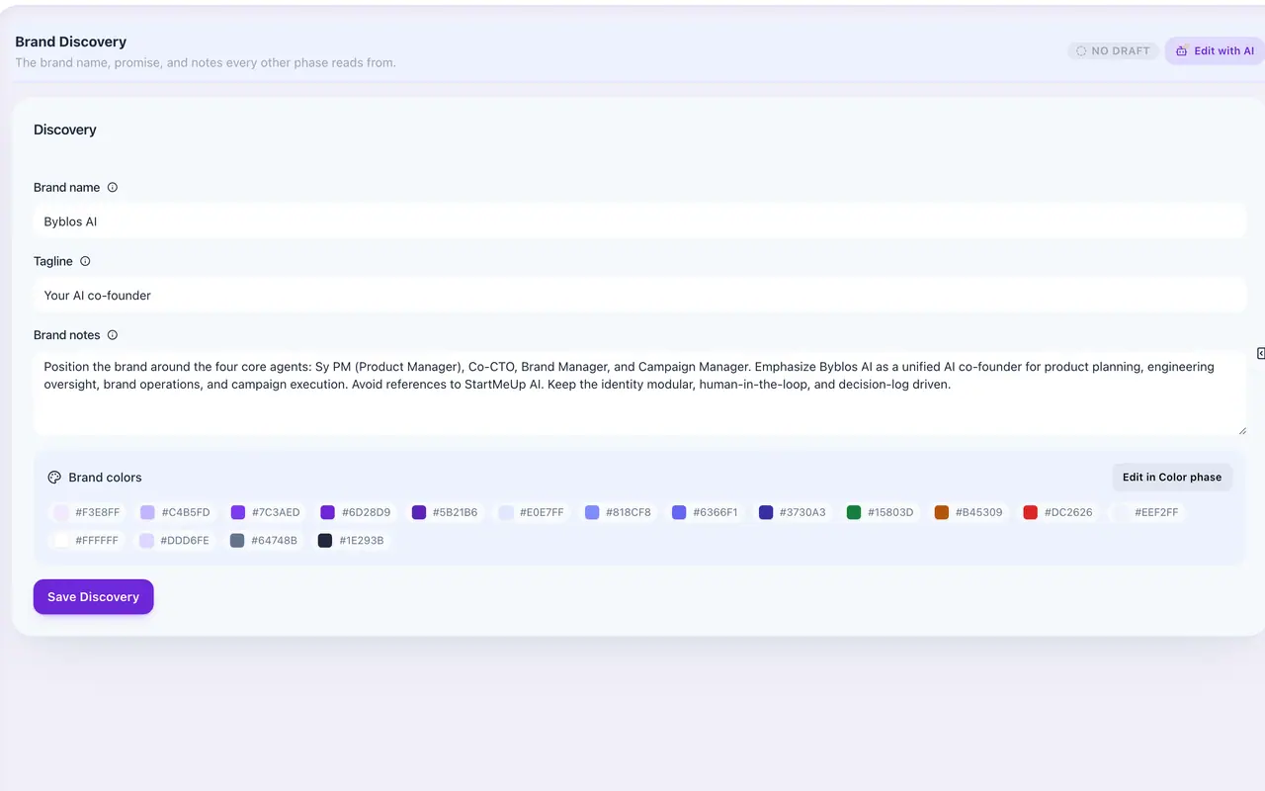Image resolution: width=1265 pixels, height=791 pixels.
Task: Place cursor in the Brand notes textarea
Action: click(x=639, y=393)
